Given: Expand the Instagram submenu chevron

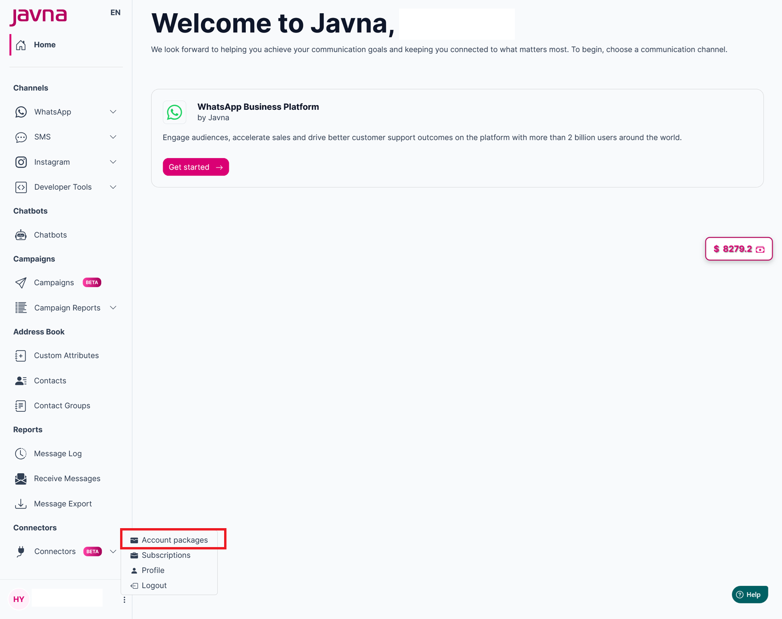Looking at the screenshot, I should [113, 162].
